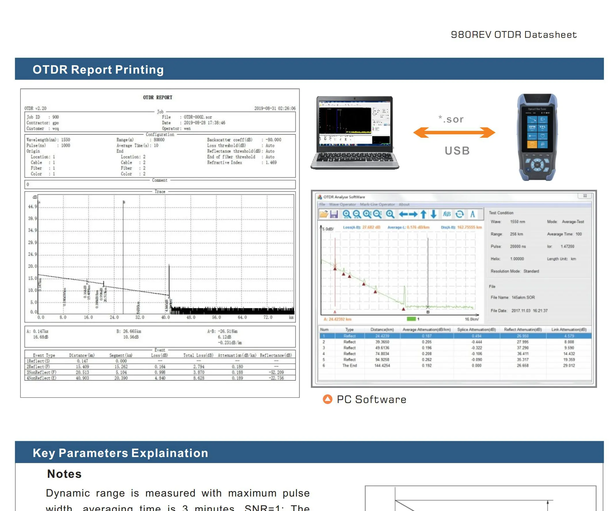Click the open file folder icon

(x=323, y=214)
